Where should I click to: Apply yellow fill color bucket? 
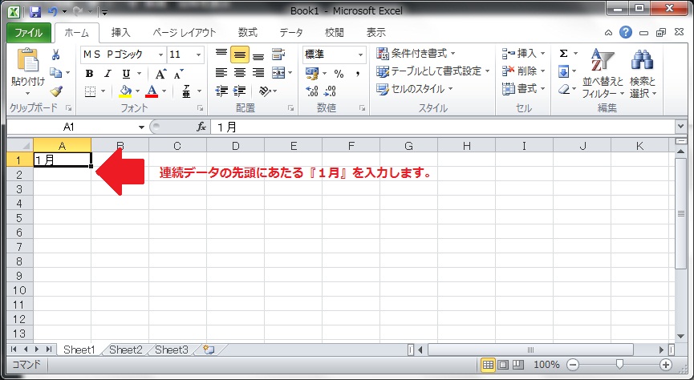(x=125, y=91)
